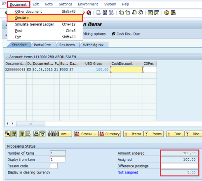This screenshot has width=202, height=181.
Task: Select Simulate in the Document menu
Action: tap(45, 18)
